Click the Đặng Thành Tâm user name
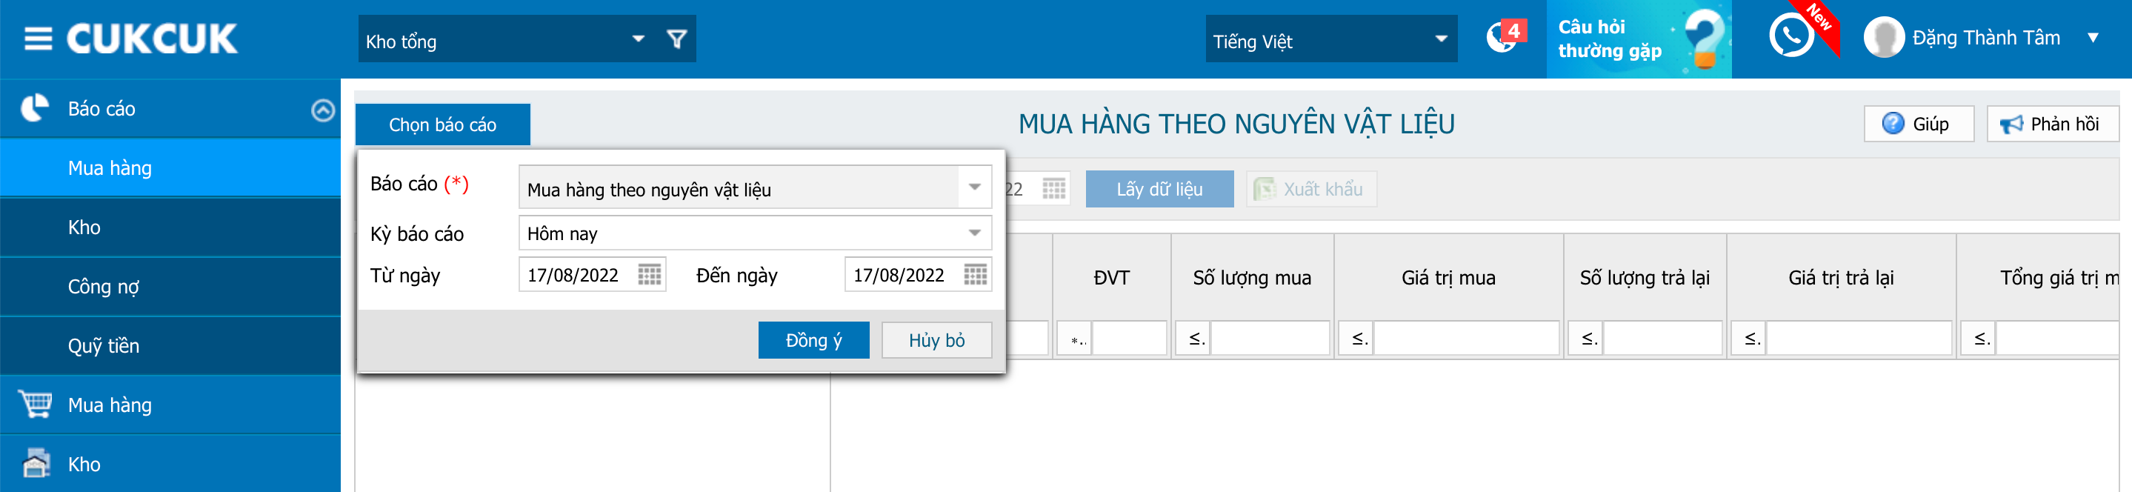The height and width of the screenshot is (492, 2132). coord(1985,38)
